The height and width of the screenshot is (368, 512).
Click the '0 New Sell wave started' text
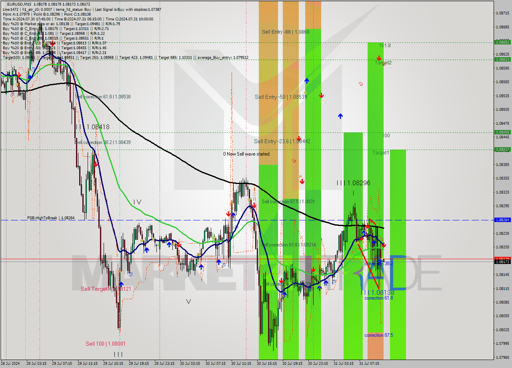click(246, 154)
